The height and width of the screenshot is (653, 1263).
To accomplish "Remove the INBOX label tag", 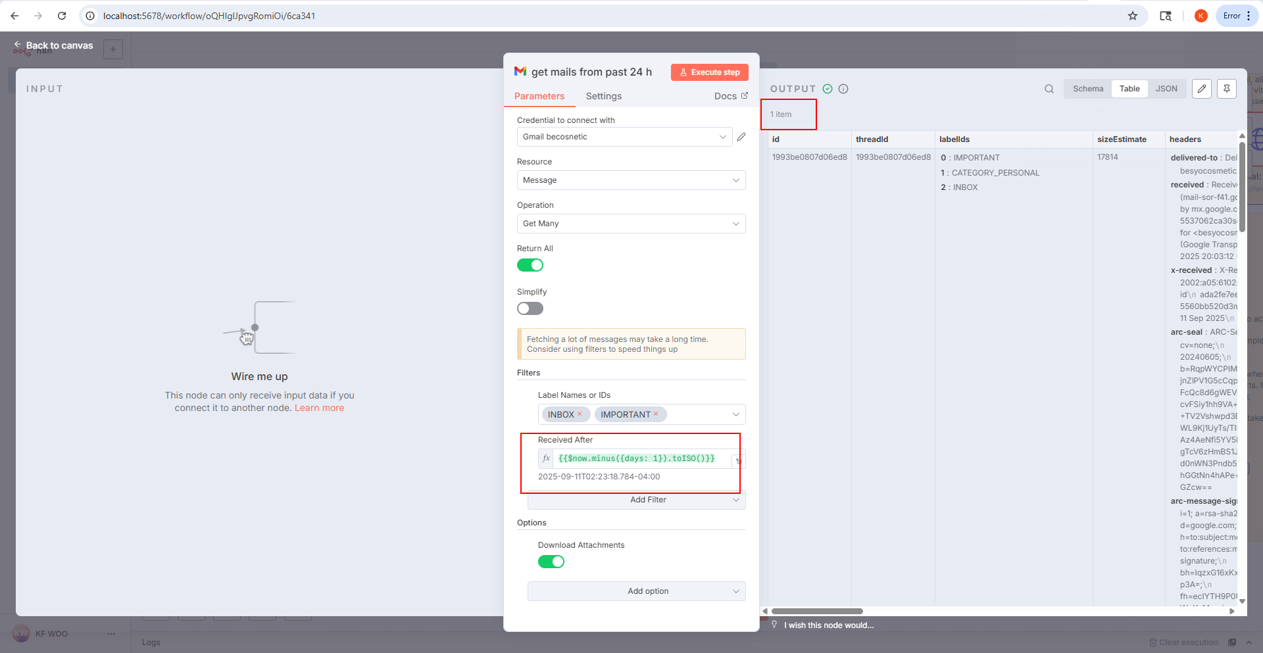I will [x=580, y=414].
